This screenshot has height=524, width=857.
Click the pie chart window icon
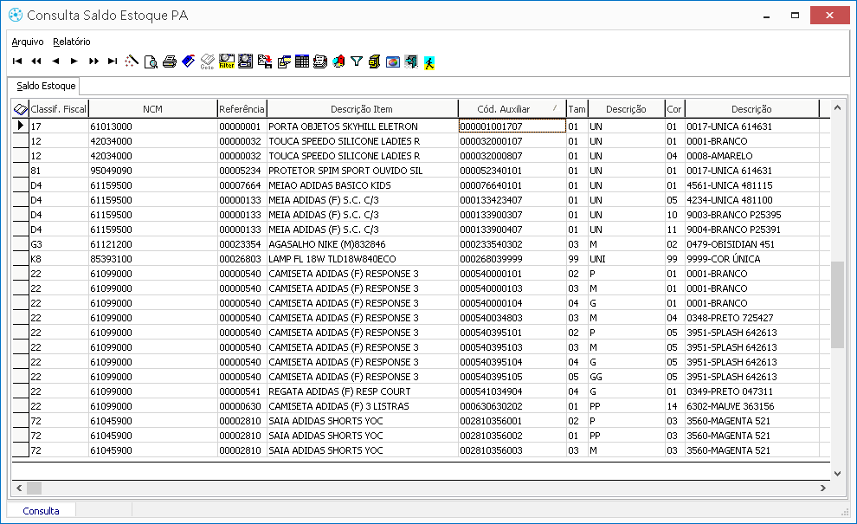[x=393, y=61]
